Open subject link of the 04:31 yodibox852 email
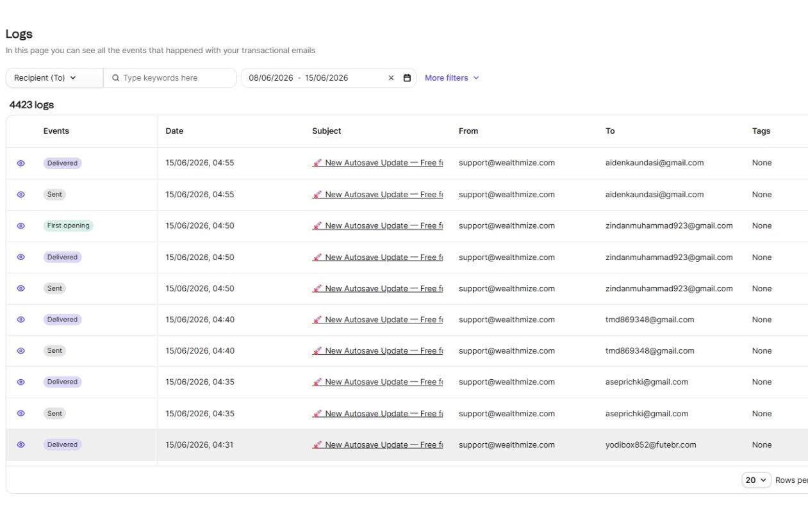 point(377,445)
